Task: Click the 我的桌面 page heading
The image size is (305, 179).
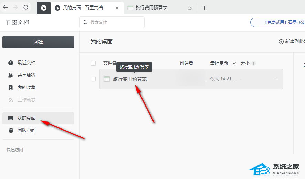Action: (102, 42)
